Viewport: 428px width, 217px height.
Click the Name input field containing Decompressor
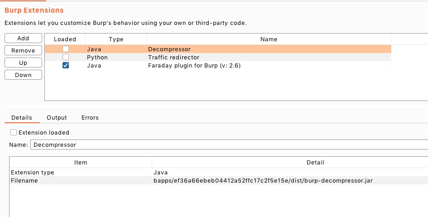(x=229, y=145)
